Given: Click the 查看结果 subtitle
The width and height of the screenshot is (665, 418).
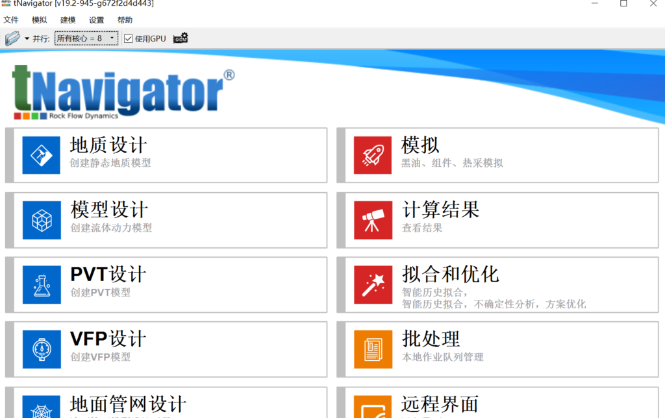Looking at the screenshot, I should click(x=422, y=228).
